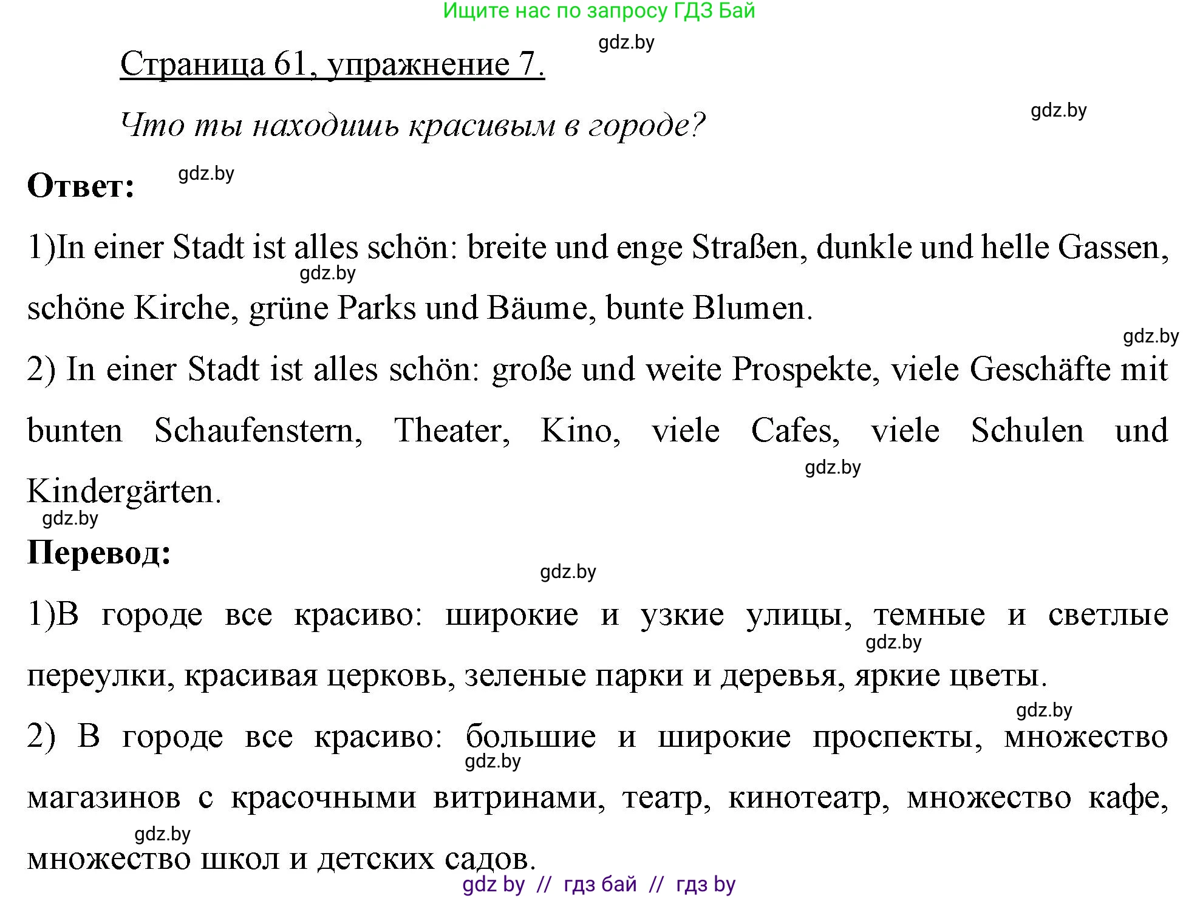Open the green 'Ищите нас по запросу ГДЗ Бай' banner

(598, 12)
